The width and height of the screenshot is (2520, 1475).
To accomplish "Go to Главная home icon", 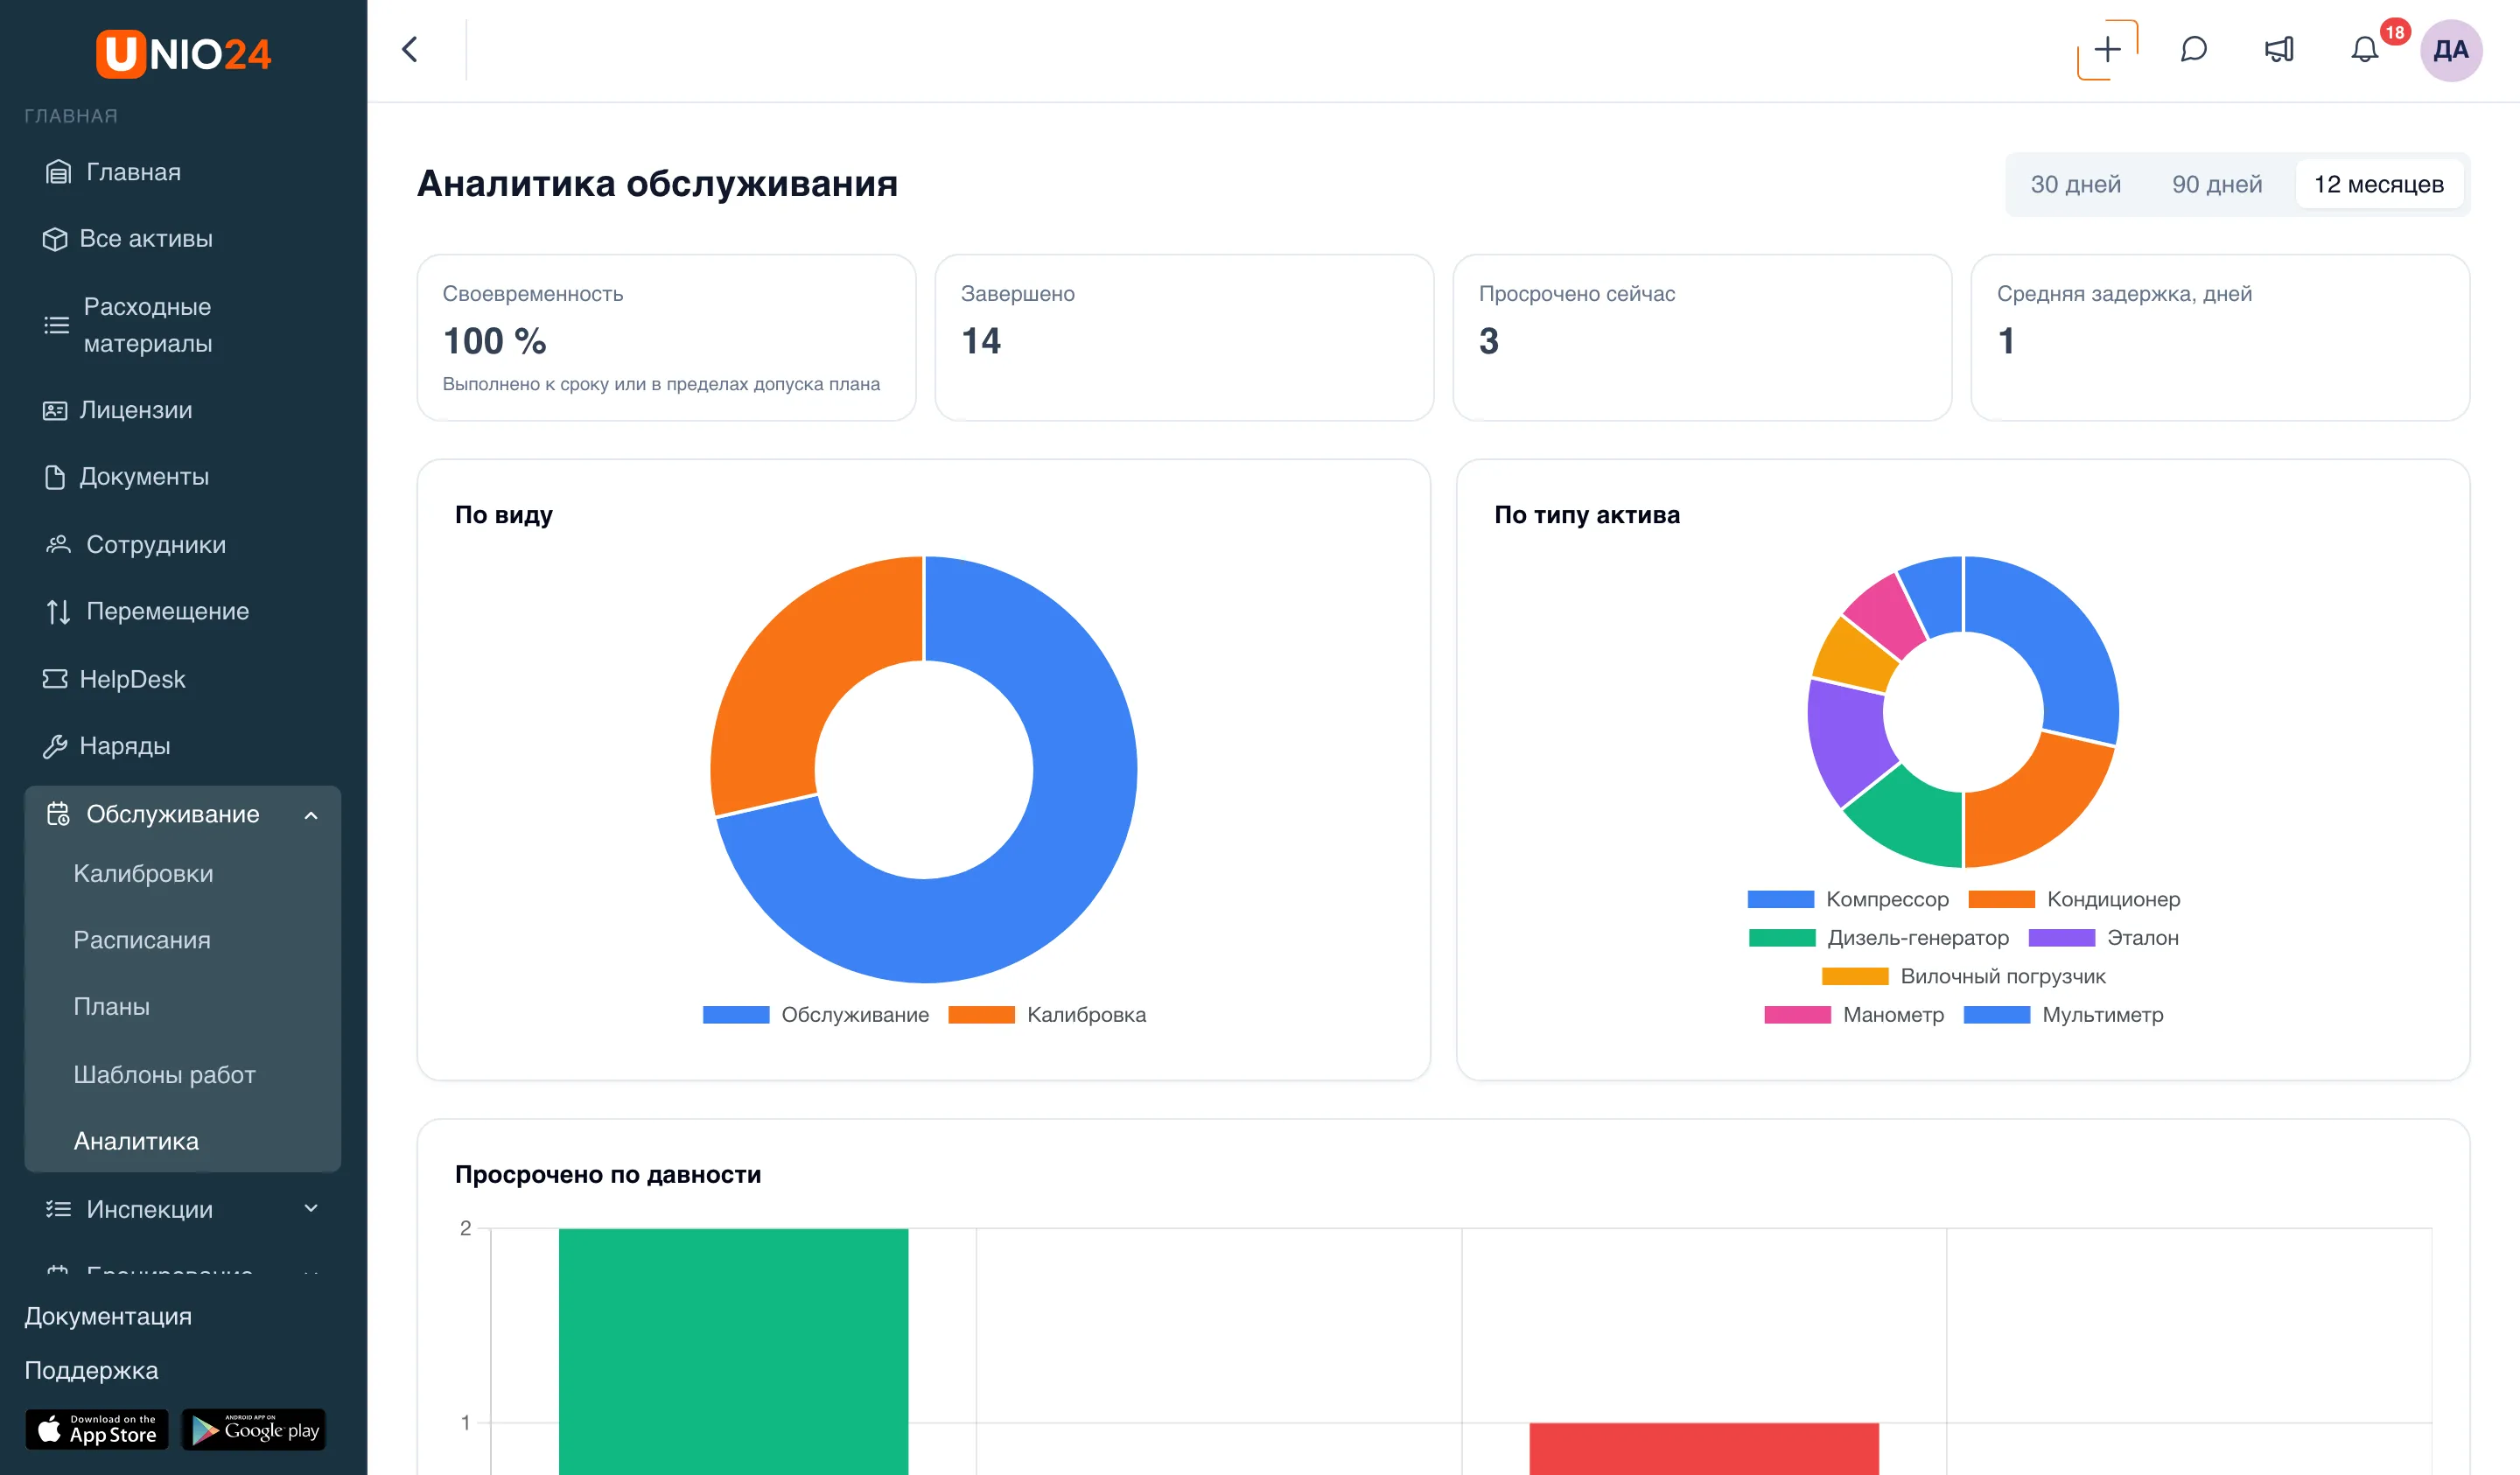I will pyautogui.click(x=58, y=172).
